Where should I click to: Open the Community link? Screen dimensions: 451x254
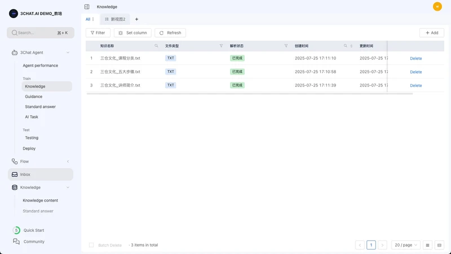pos(34,242)
